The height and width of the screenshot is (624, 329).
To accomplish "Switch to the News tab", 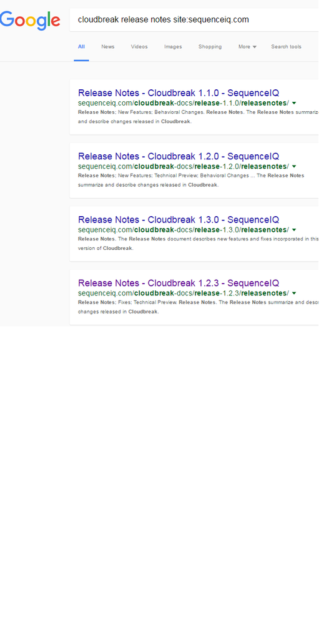I will [108, 47].
